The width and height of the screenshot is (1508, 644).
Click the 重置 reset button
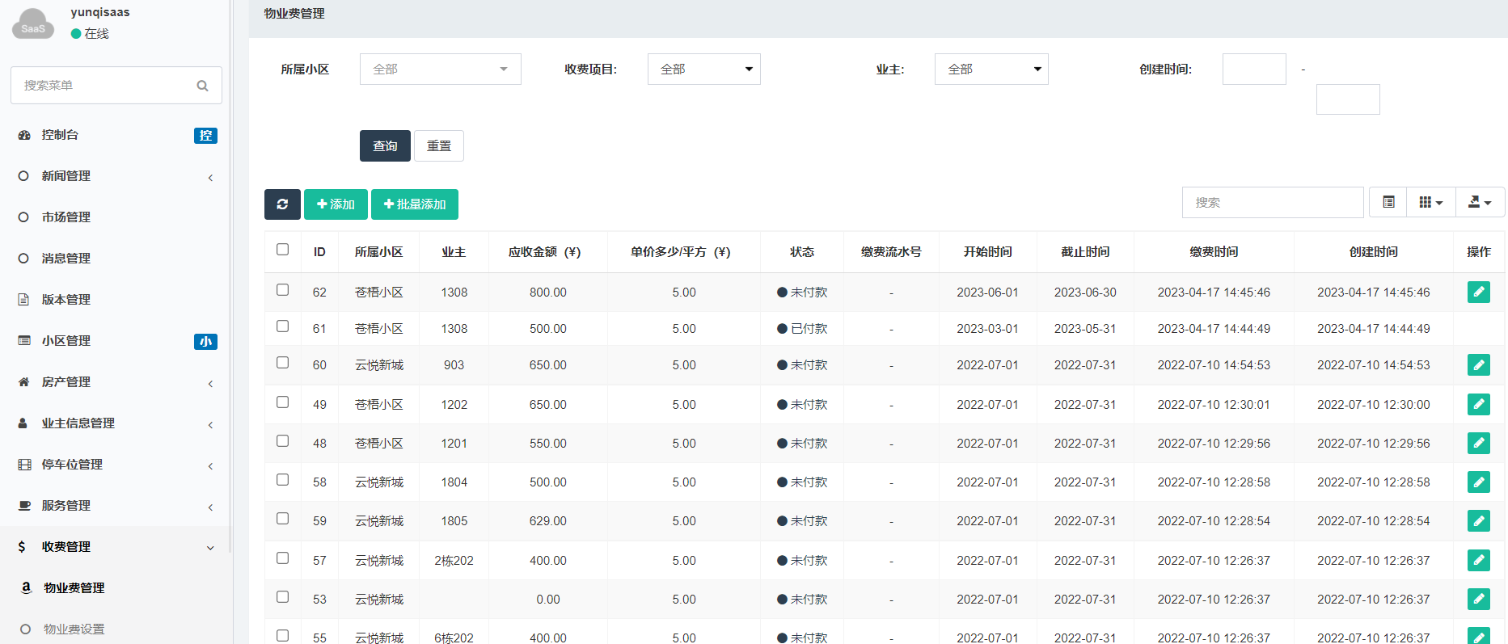tap(439, 145)
